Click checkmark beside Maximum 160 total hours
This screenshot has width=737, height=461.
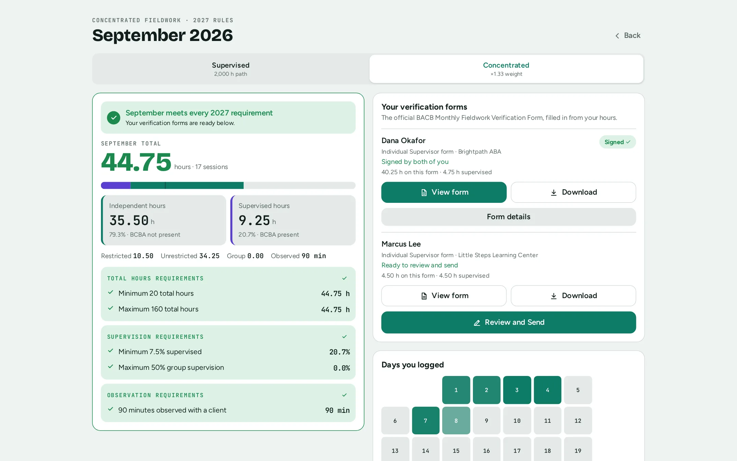point(111,308)
